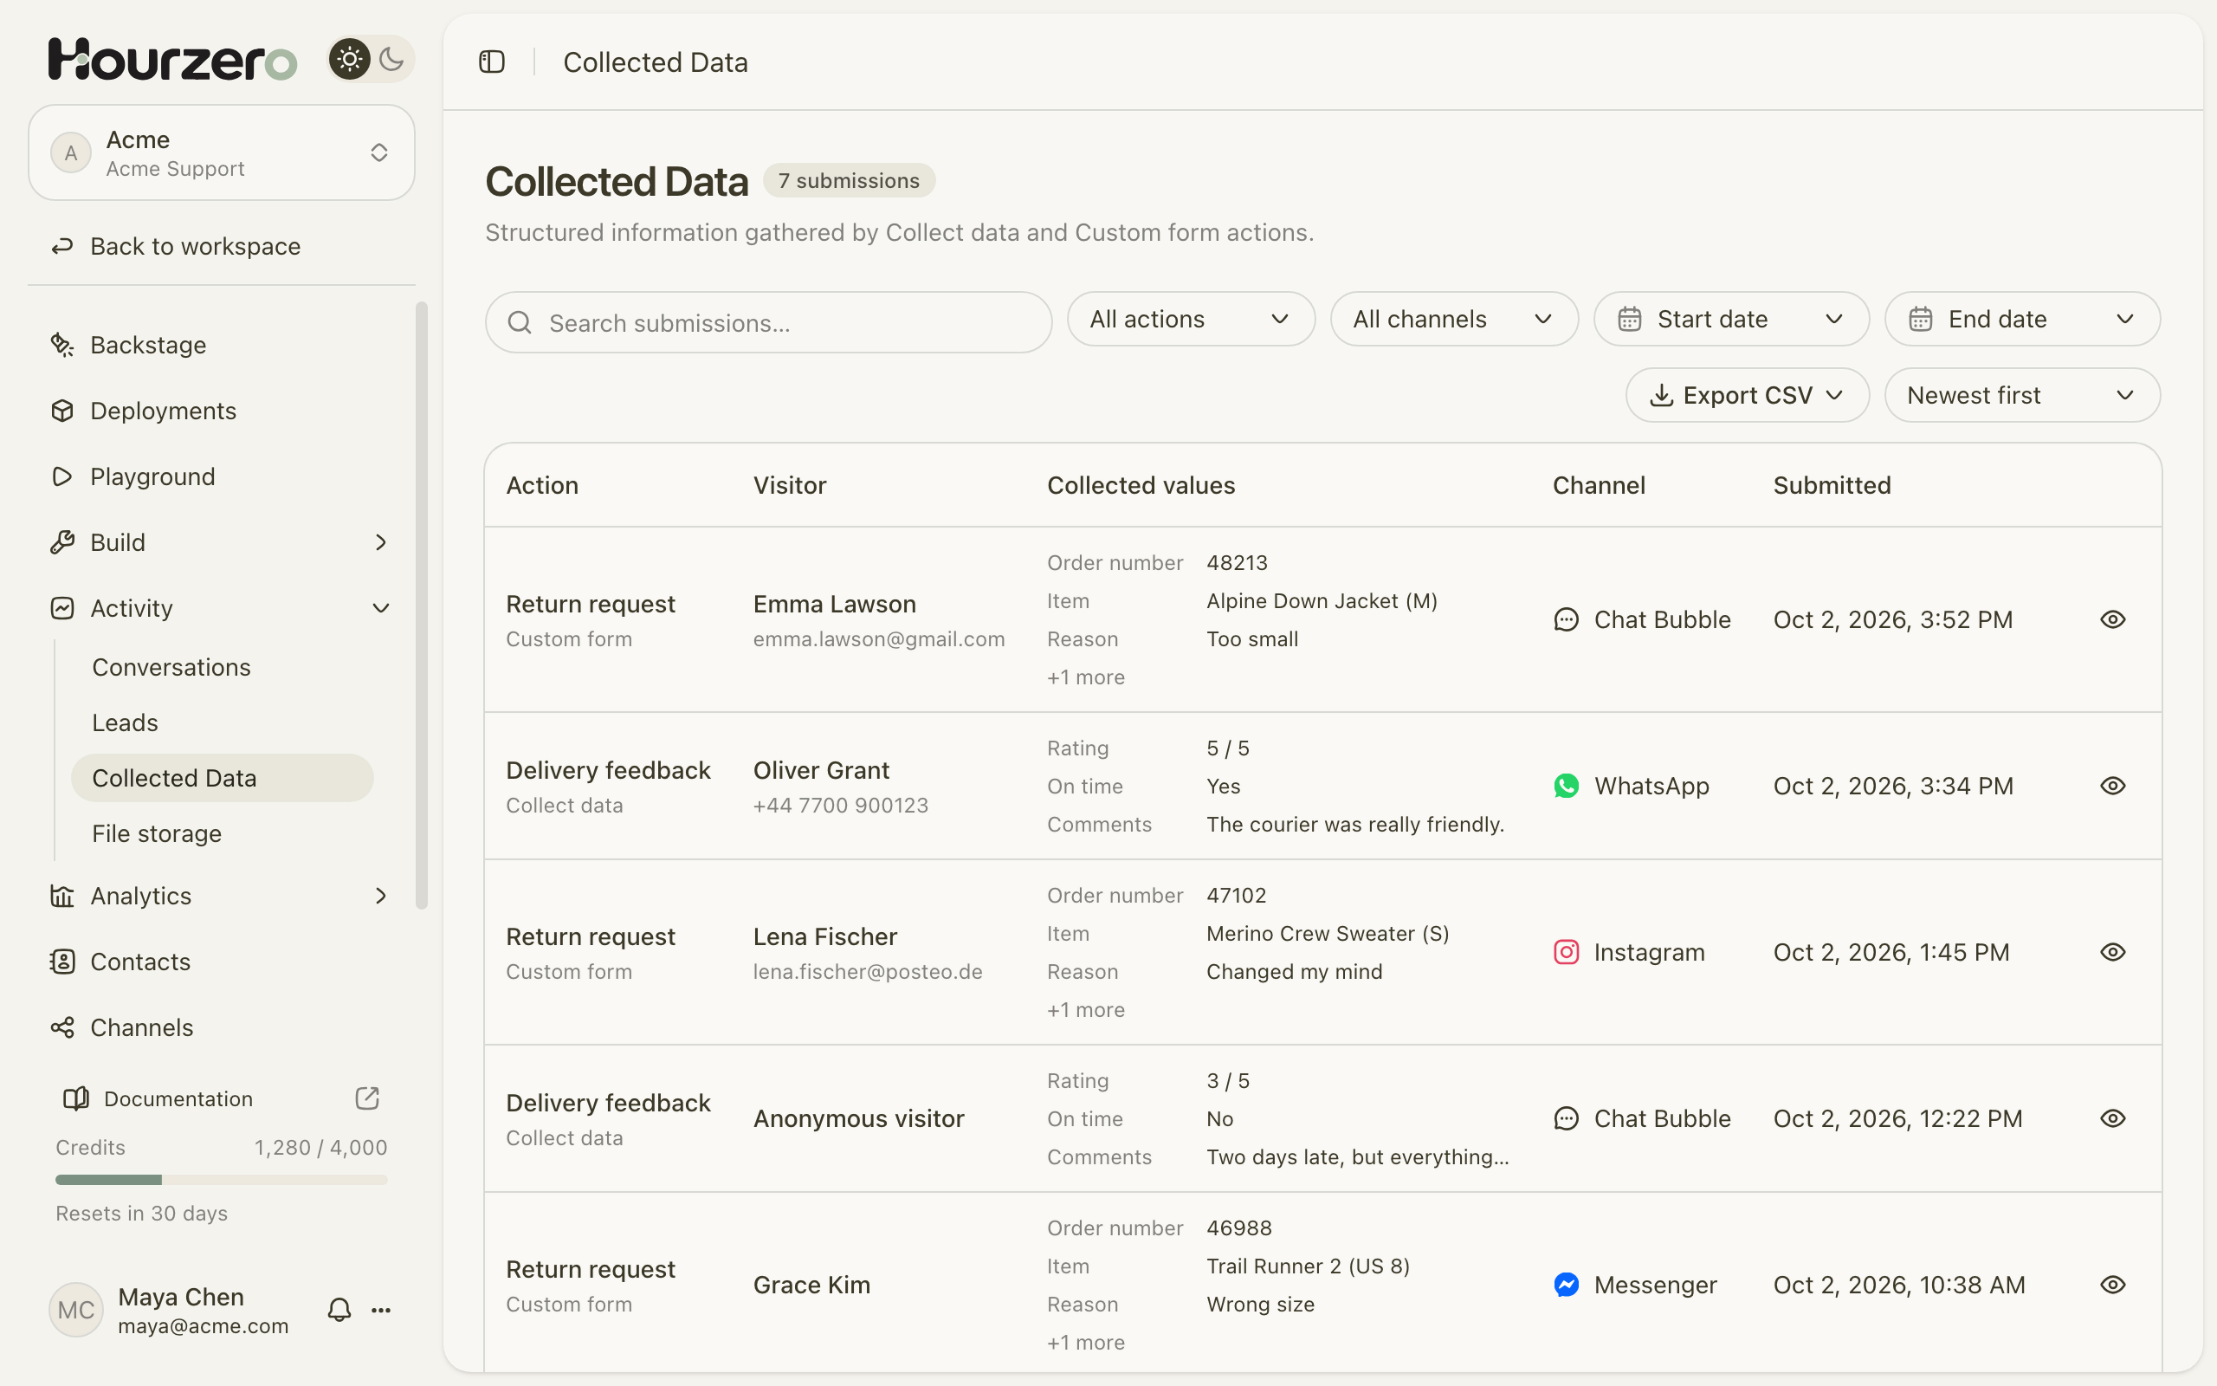The width and height of the screenshot is (2217, 1386).
Task: Click Maya Chen MC avatar
Action: [x=75, y=1310]
